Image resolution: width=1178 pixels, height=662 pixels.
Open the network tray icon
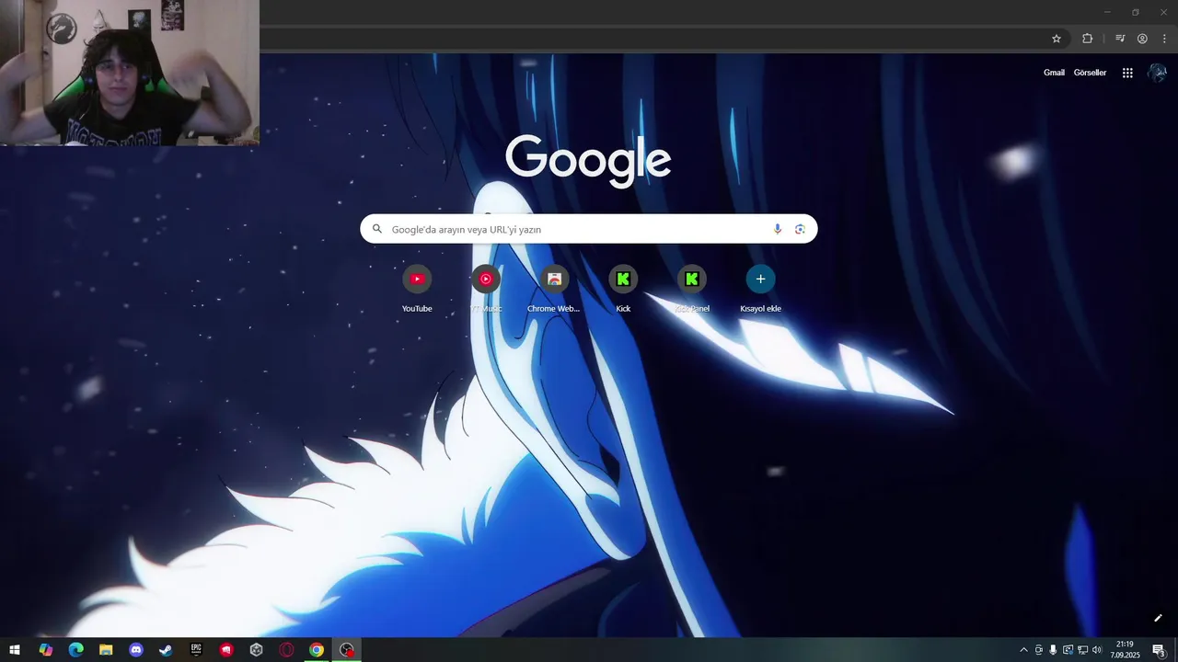point(1082,650)
